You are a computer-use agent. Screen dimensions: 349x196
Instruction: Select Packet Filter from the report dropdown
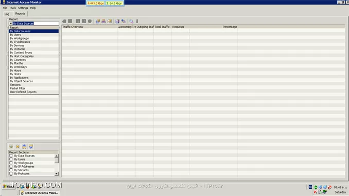click(34, 88)
